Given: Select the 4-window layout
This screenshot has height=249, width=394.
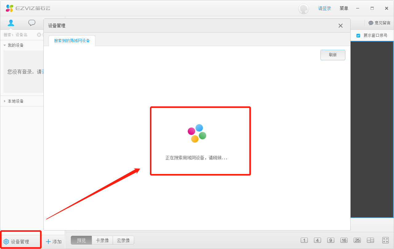Looking at the screenshot, I should (x=317, y=240).
